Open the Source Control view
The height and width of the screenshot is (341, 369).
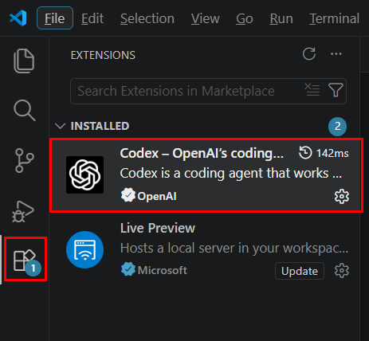coord(25,161)
